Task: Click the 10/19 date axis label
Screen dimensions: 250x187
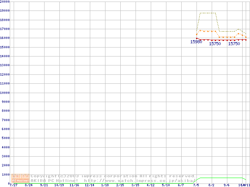Action: (x=59, y=185)
